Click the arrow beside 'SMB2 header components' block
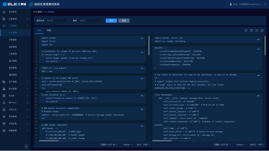 142,126
